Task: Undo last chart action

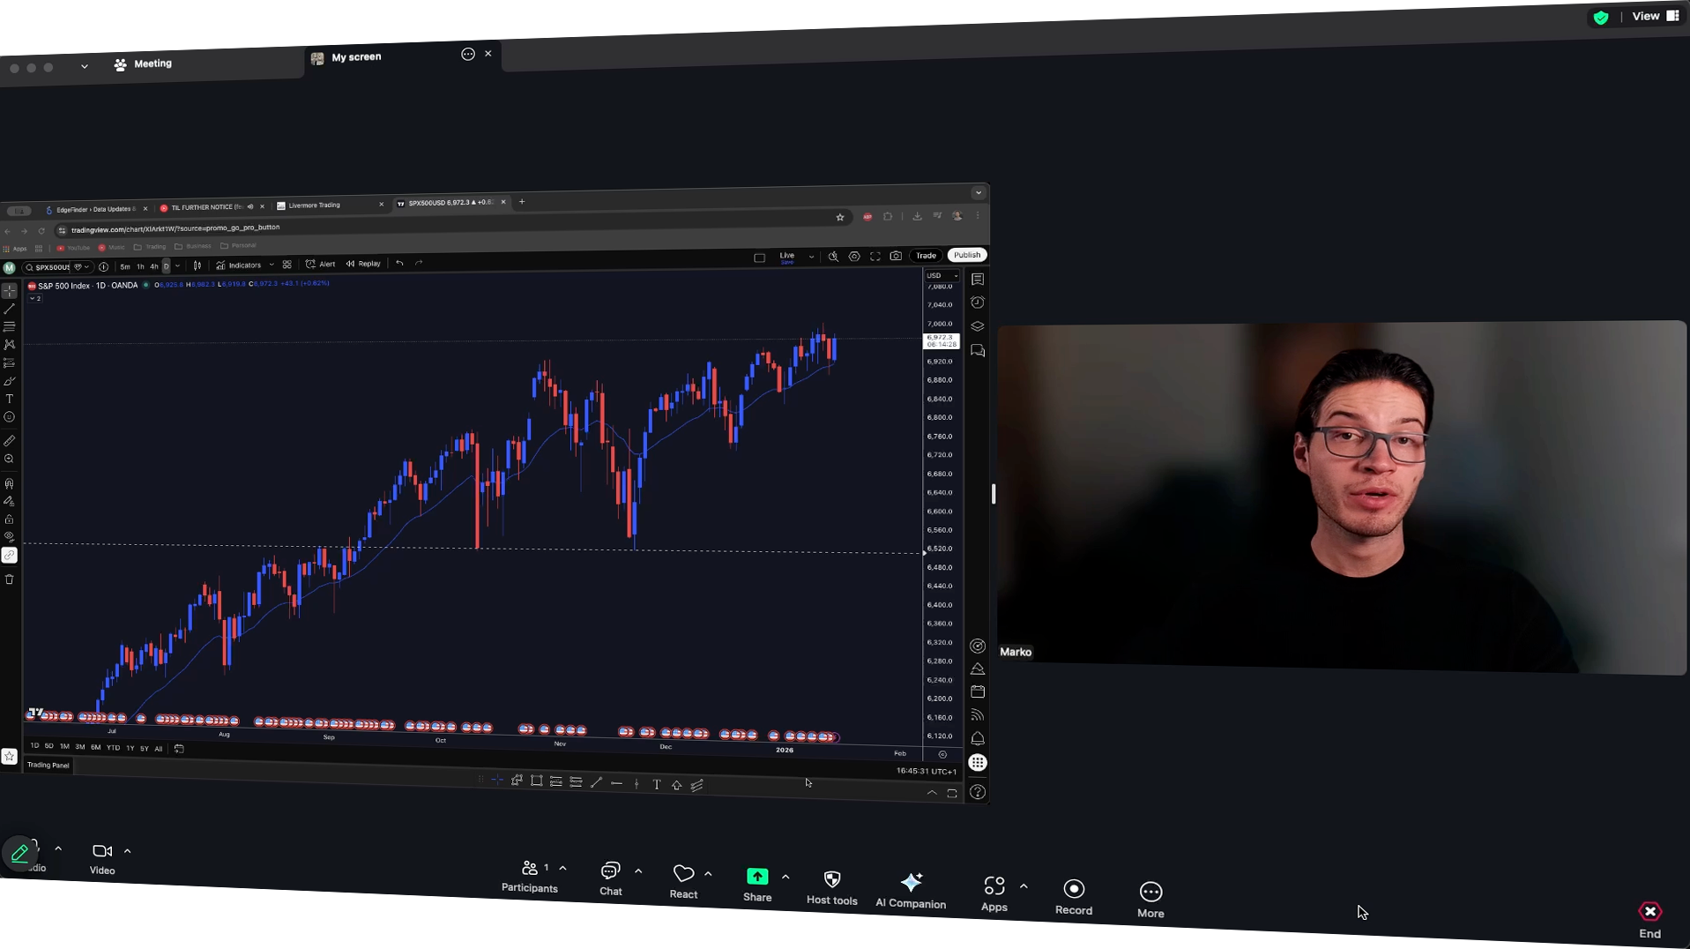Action: coord(400,263)
